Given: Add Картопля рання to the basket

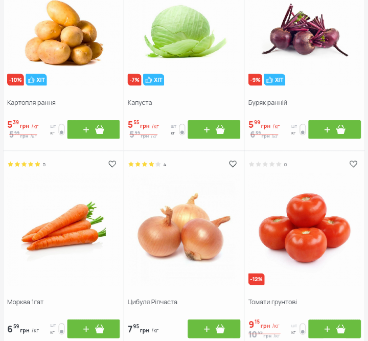Looking at the screenshot, I should [94, 129].
